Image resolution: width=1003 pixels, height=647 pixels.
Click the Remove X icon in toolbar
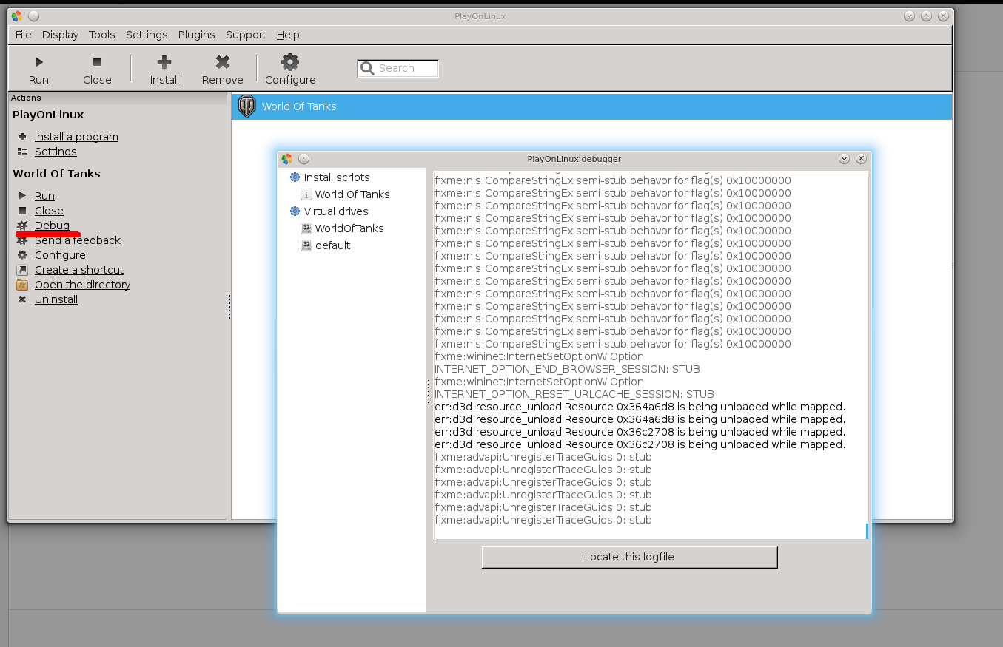(x=223, y=62)
